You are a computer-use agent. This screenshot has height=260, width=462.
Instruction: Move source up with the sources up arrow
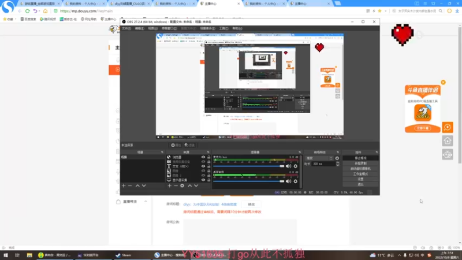click(x=190, y=185)
